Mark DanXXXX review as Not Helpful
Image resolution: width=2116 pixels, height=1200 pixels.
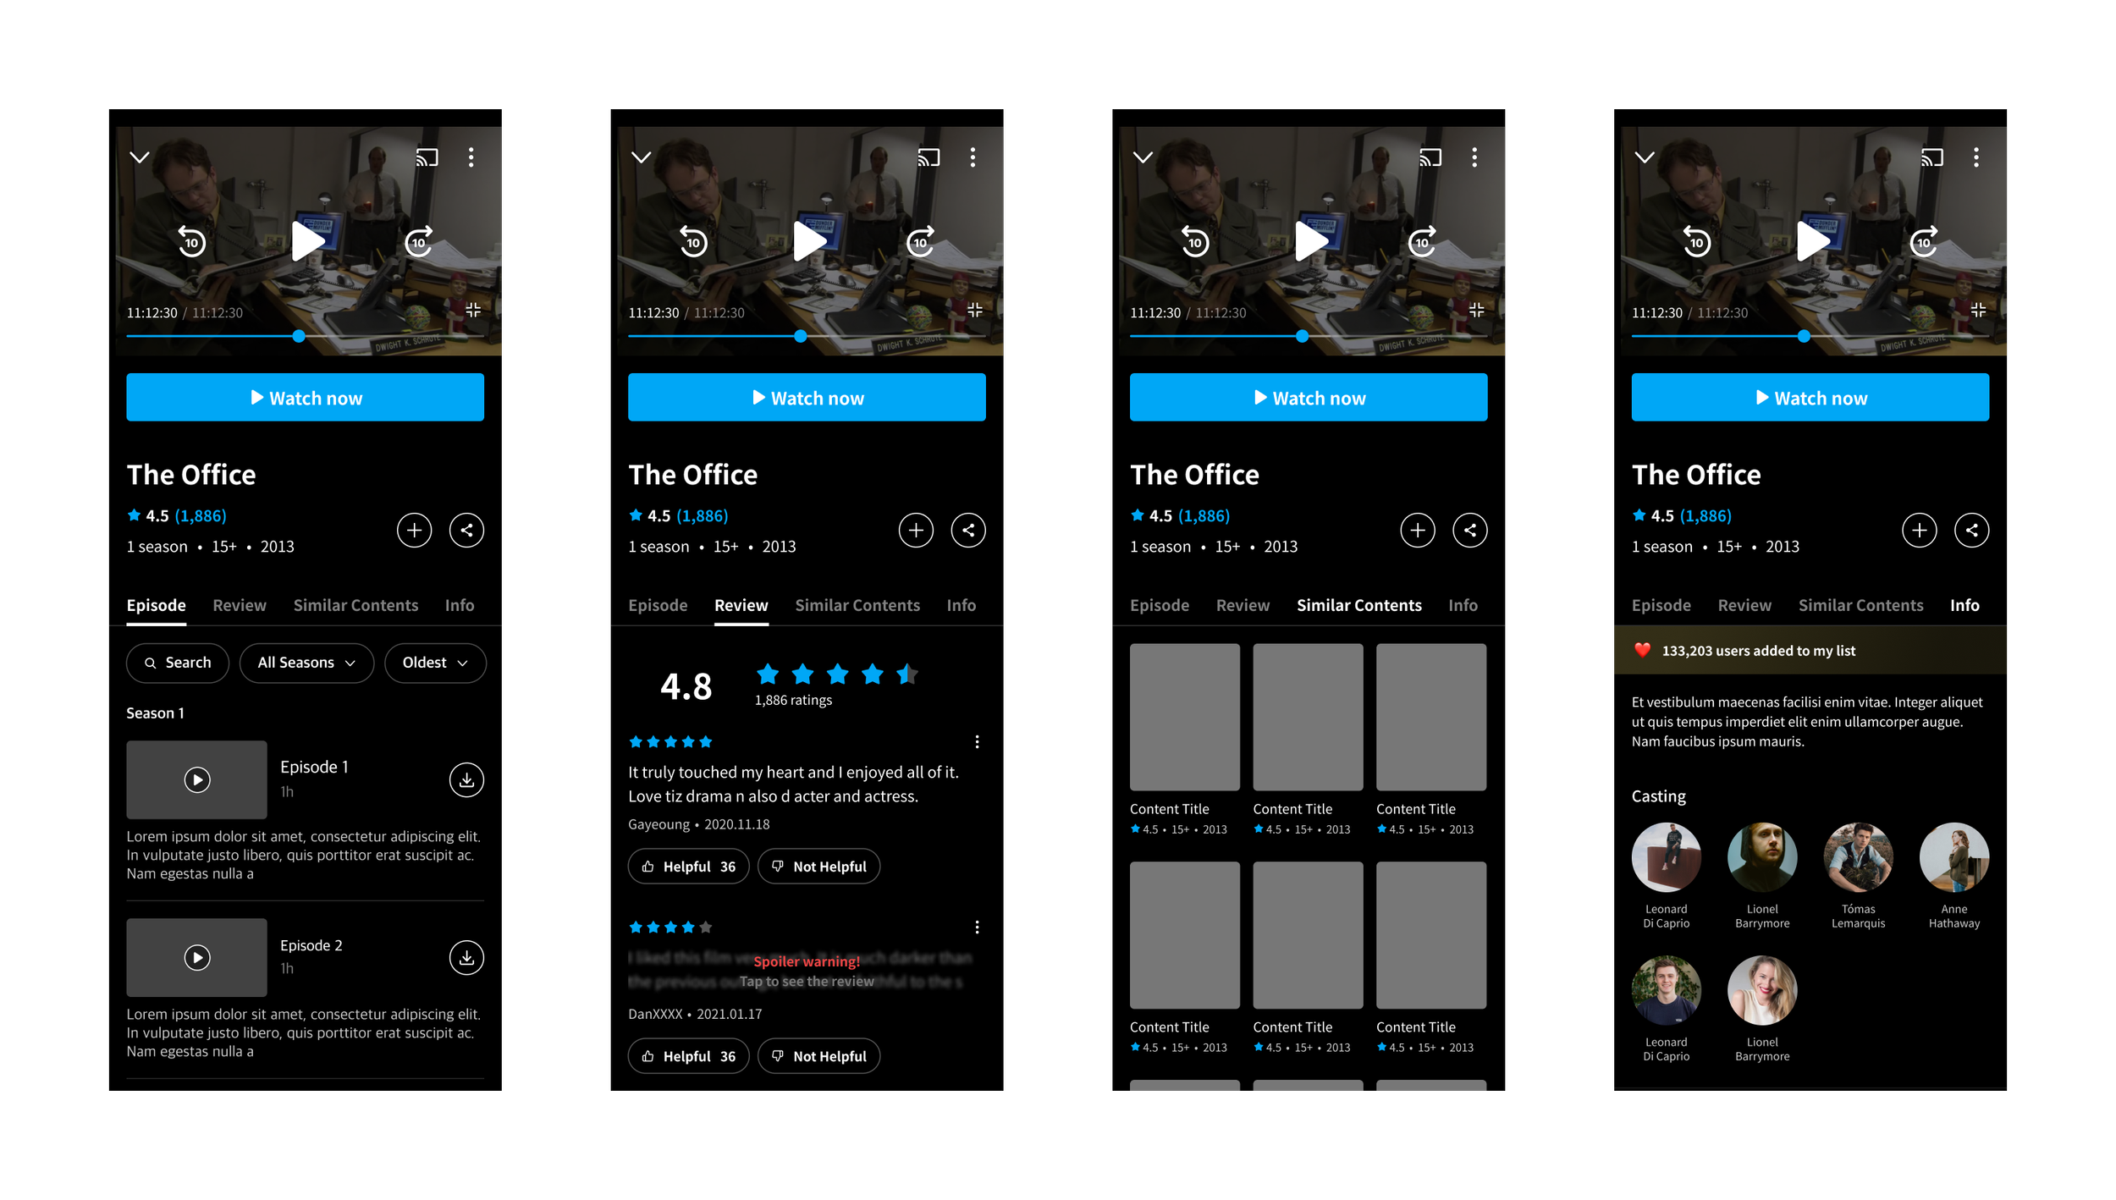pos(818,1056)
